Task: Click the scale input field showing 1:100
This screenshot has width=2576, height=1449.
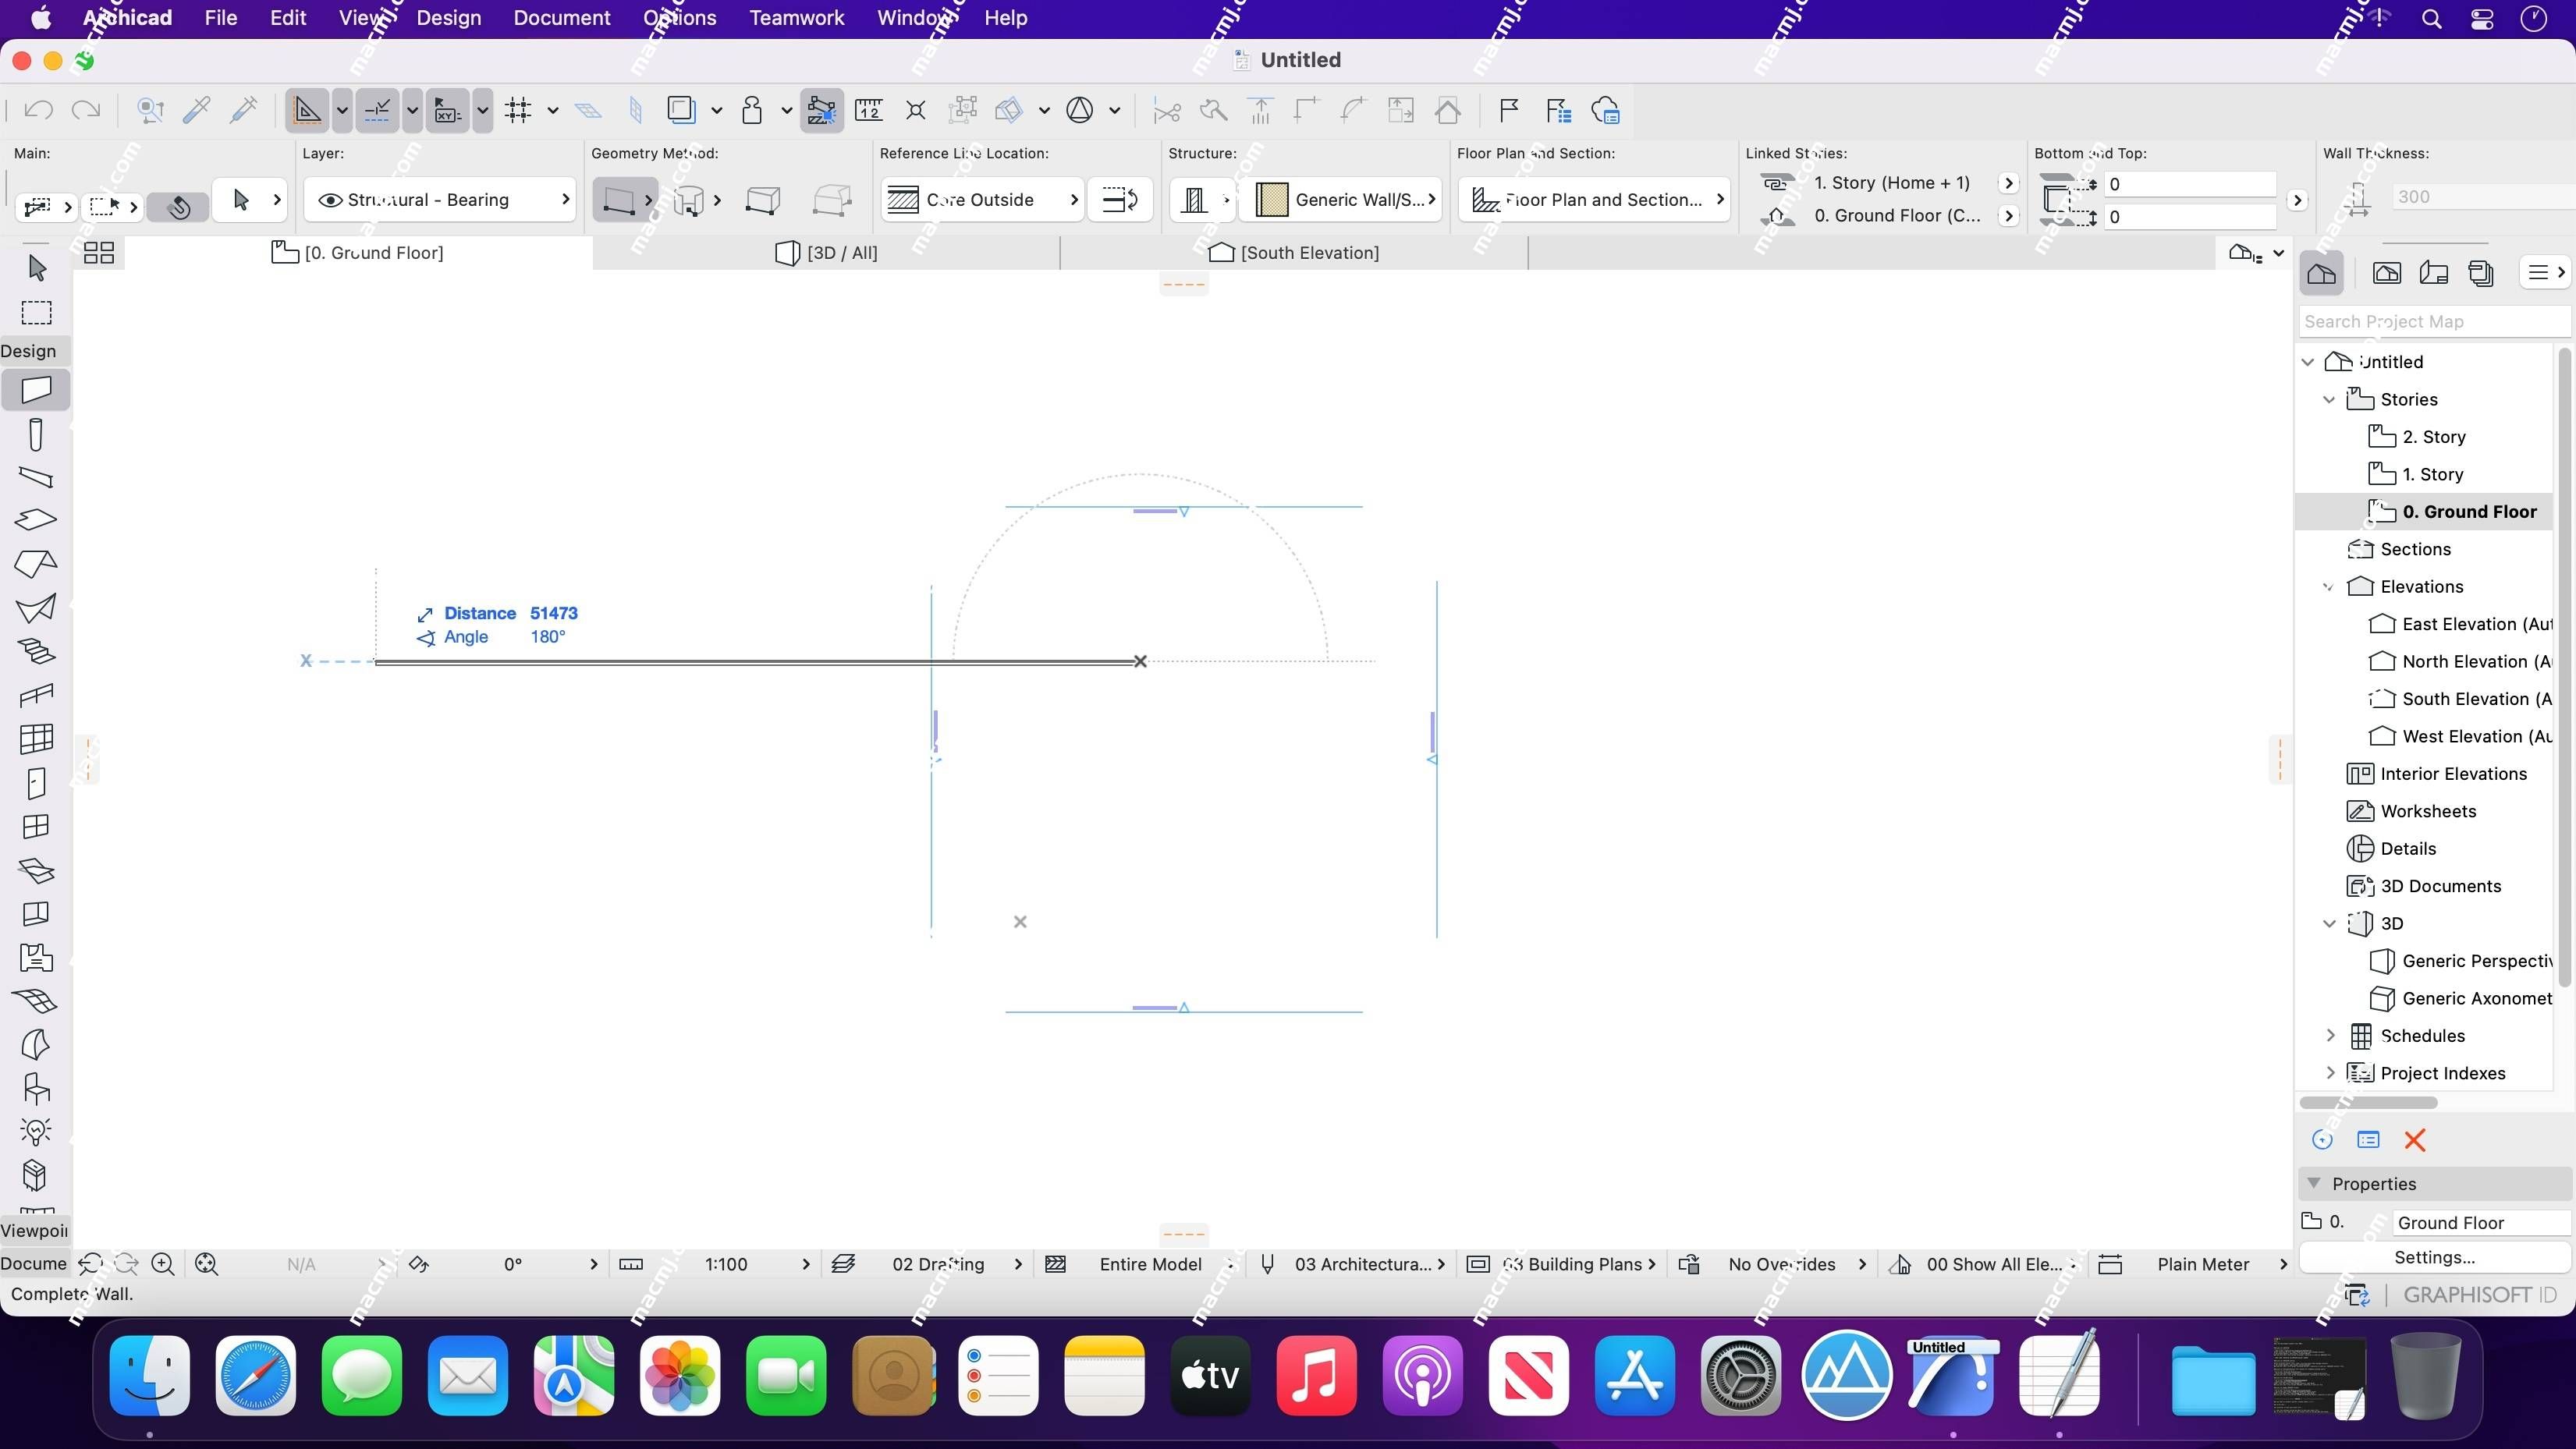Action: pyautogui.click(x=727, y=1263)
